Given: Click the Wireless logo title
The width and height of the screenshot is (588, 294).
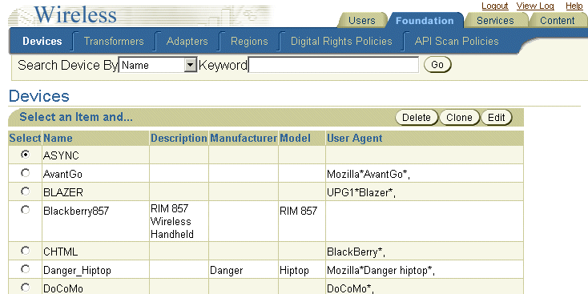Looking at the screenshot, I should tap(75, 14).
